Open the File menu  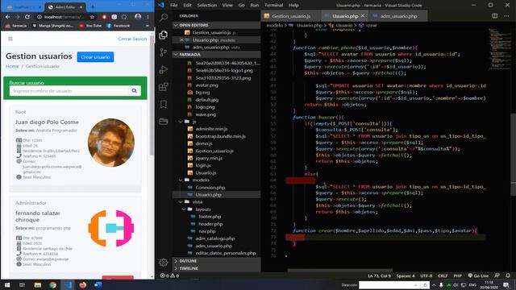point(174,6)
